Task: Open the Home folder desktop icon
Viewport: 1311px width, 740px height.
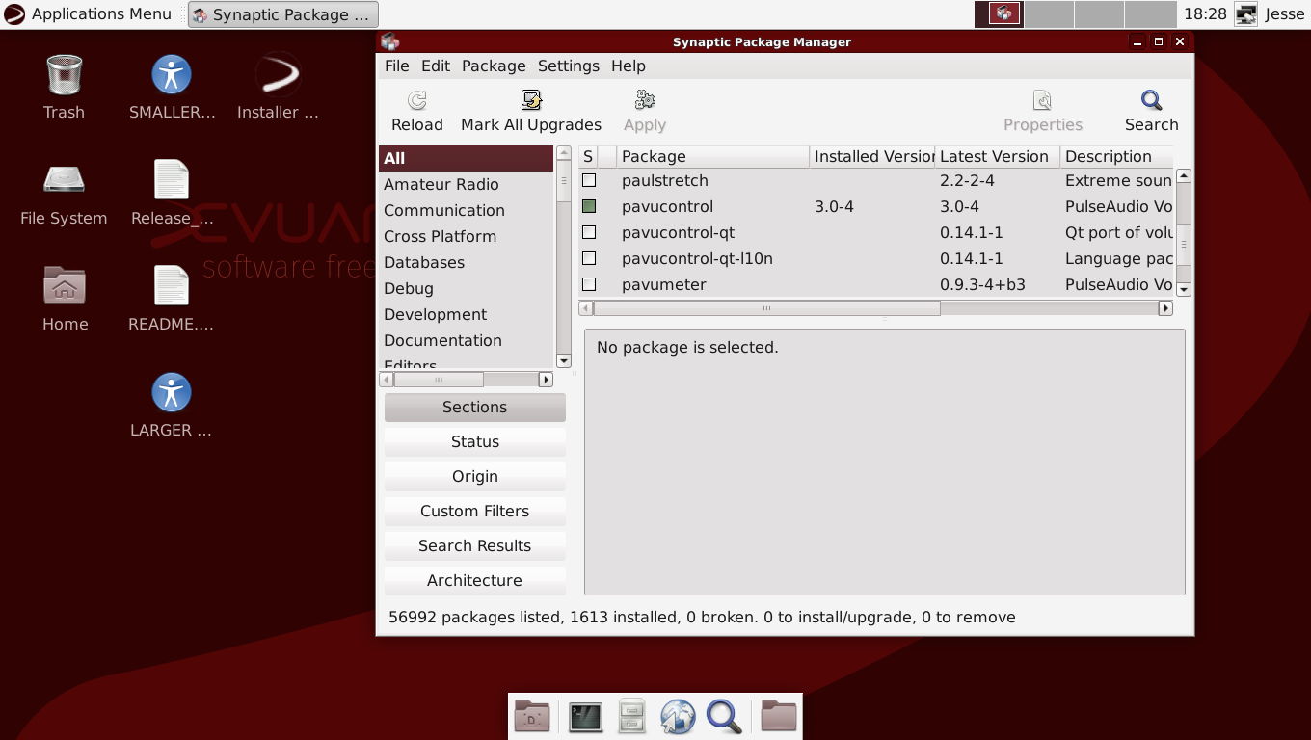Action: point(65,285)
